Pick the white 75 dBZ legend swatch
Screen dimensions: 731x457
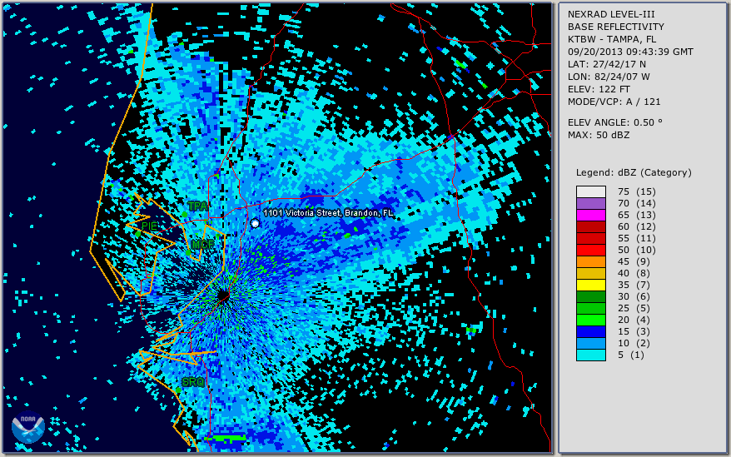pos(590,191)
